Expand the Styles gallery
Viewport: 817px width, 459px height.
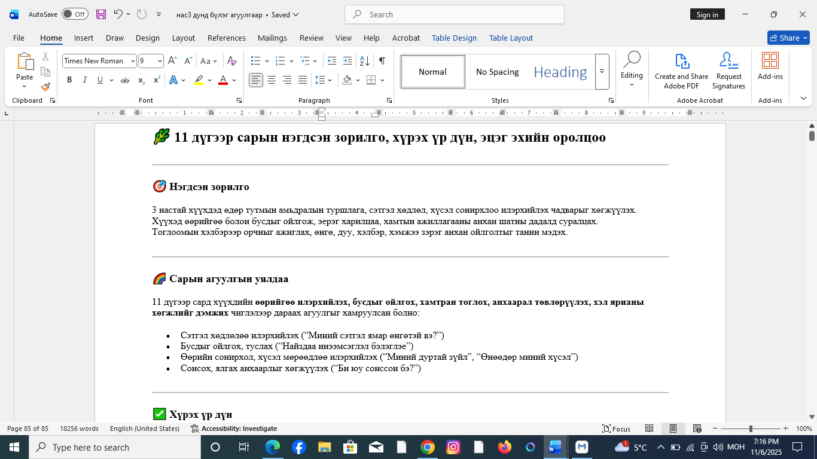coord(602,72)
